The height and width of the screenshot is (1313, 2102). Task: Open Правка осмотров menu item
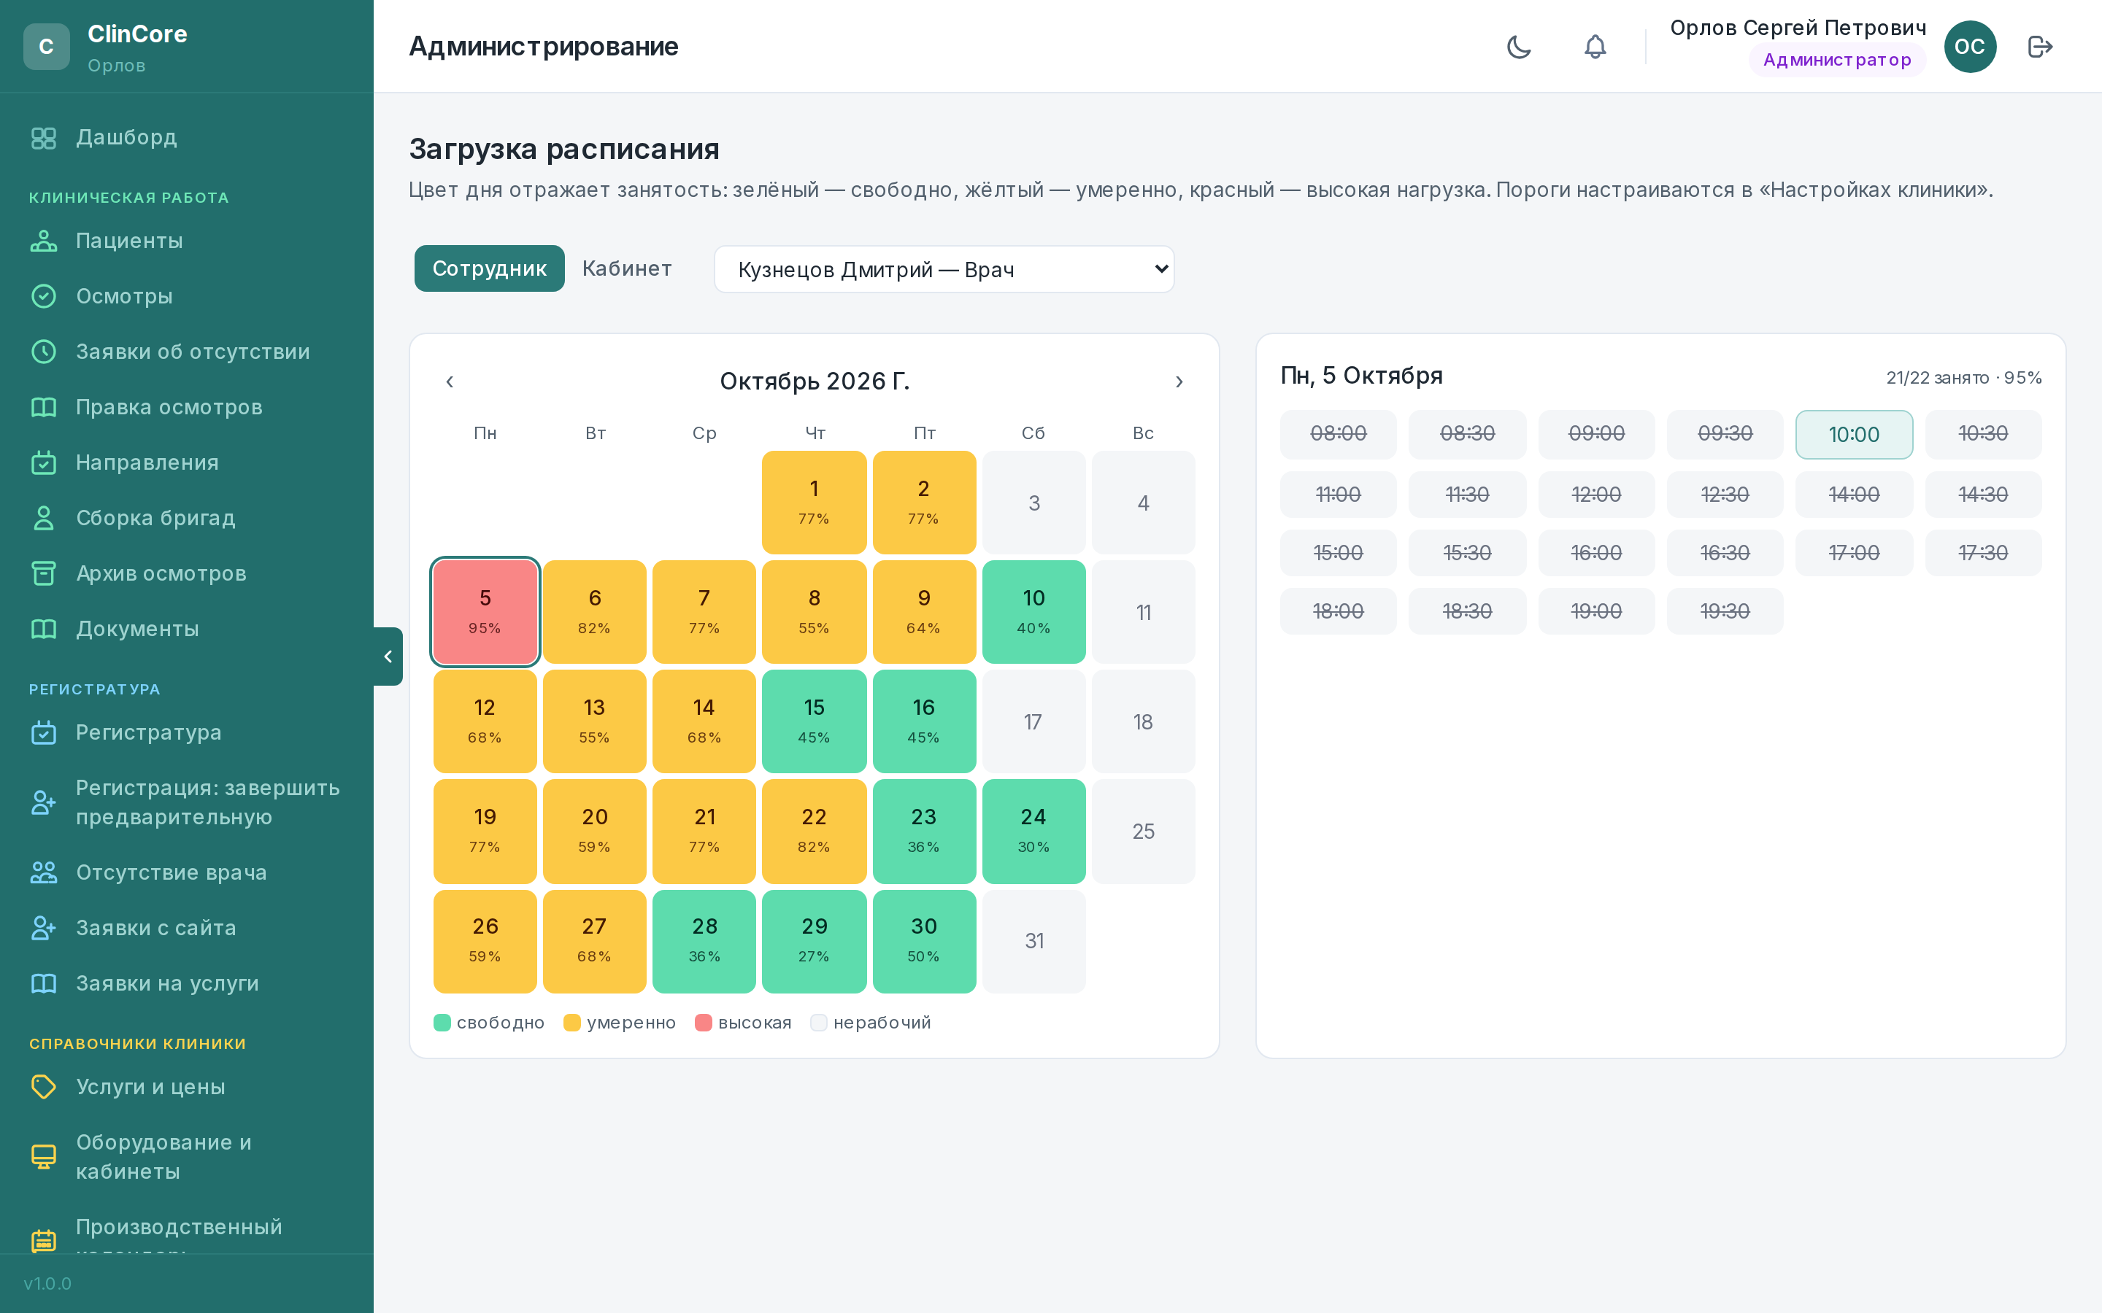[x=187, y=407]
